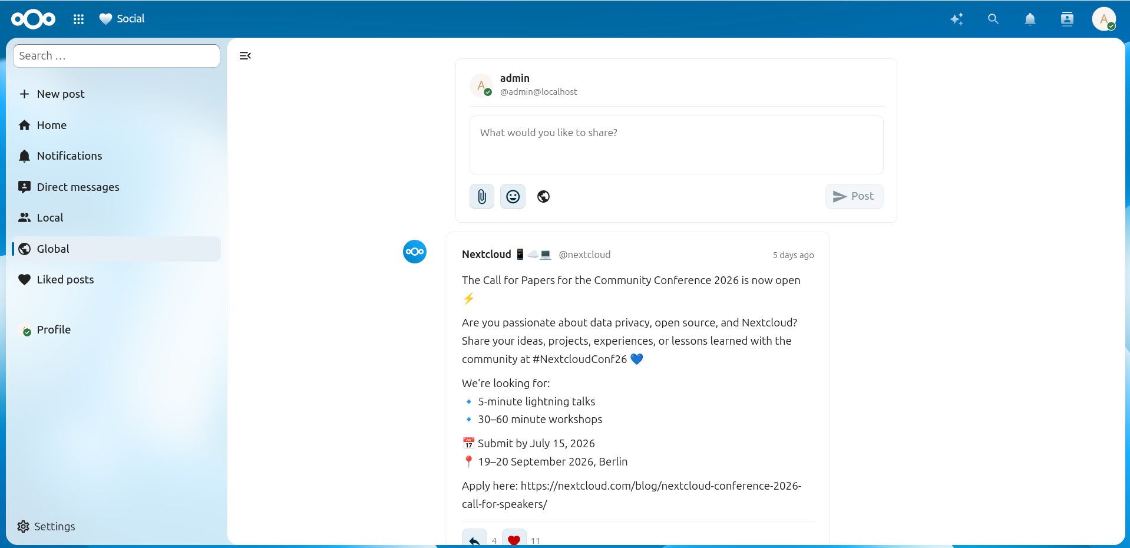Click the Submit by July 15, 2026 line
The image size is (1130, 548).
[x=529, y=443]
